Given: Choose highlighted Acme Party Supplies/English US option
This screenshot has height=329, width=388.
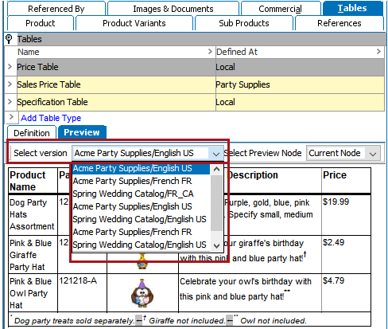Looking at the screenshot, I should (141, 168).
